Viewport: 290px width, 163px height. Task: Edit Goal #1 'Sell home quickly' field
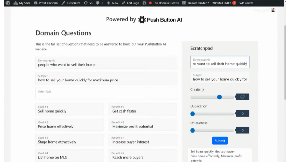click(69, 109)
